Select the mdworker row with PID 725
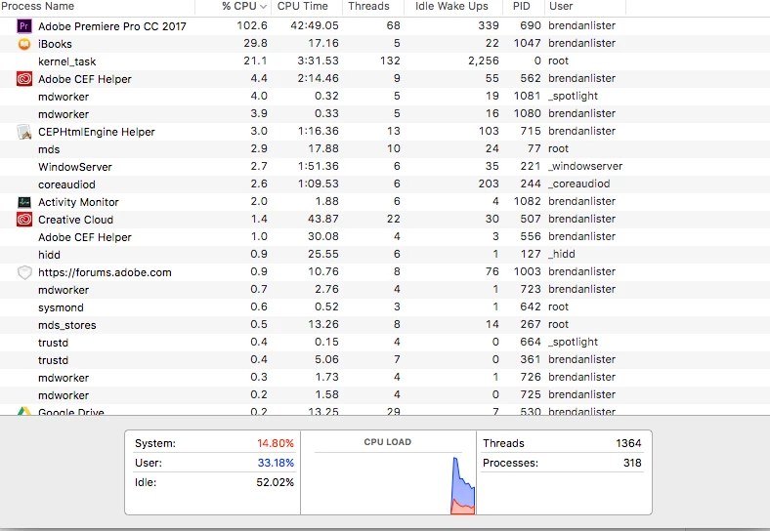The width and height of the screenshot is (770, 531). tap(385, 395)
